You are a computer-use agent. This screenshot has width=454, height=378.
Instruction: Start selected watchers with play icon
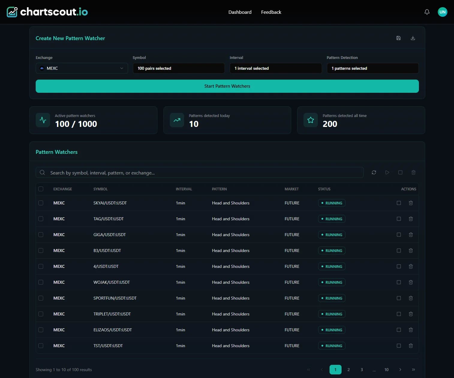(387, 172)
